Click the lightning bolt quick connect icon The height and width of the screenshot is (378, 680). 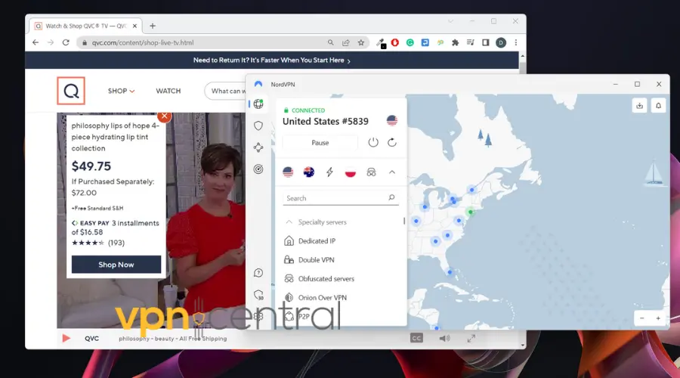click(329, 172)
